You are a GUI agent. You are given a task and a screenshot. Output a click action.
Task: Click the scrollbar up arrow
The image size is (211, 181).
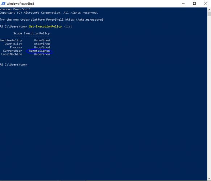tap(209, 10)
